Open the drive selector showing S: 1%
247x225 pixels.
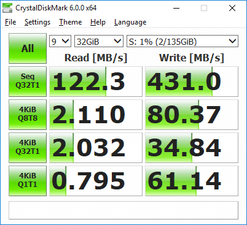click(x=182, y=41)
